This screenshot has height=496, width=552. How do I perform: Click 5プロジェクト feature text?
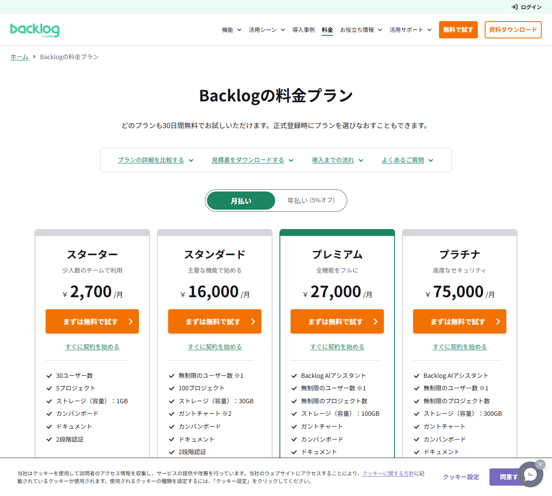pyautogui.click(x=75, y=388)
